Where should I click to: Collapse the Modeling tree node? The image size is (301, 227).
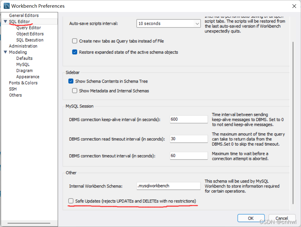click(6, 52)
